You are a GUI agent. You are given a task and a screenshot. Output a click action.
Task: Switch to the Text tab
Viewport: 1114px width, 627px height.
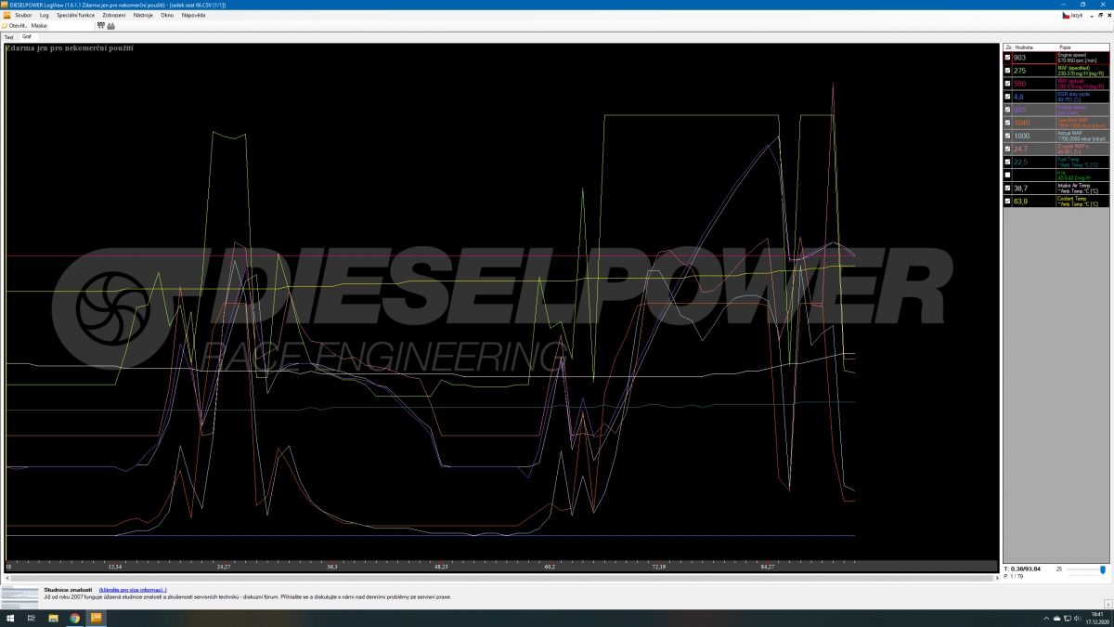click(x=8, y=37)
